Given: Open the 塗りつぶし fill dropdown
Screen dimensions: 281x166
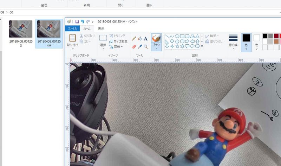Looking at the screenshot, I should [215, 41].
